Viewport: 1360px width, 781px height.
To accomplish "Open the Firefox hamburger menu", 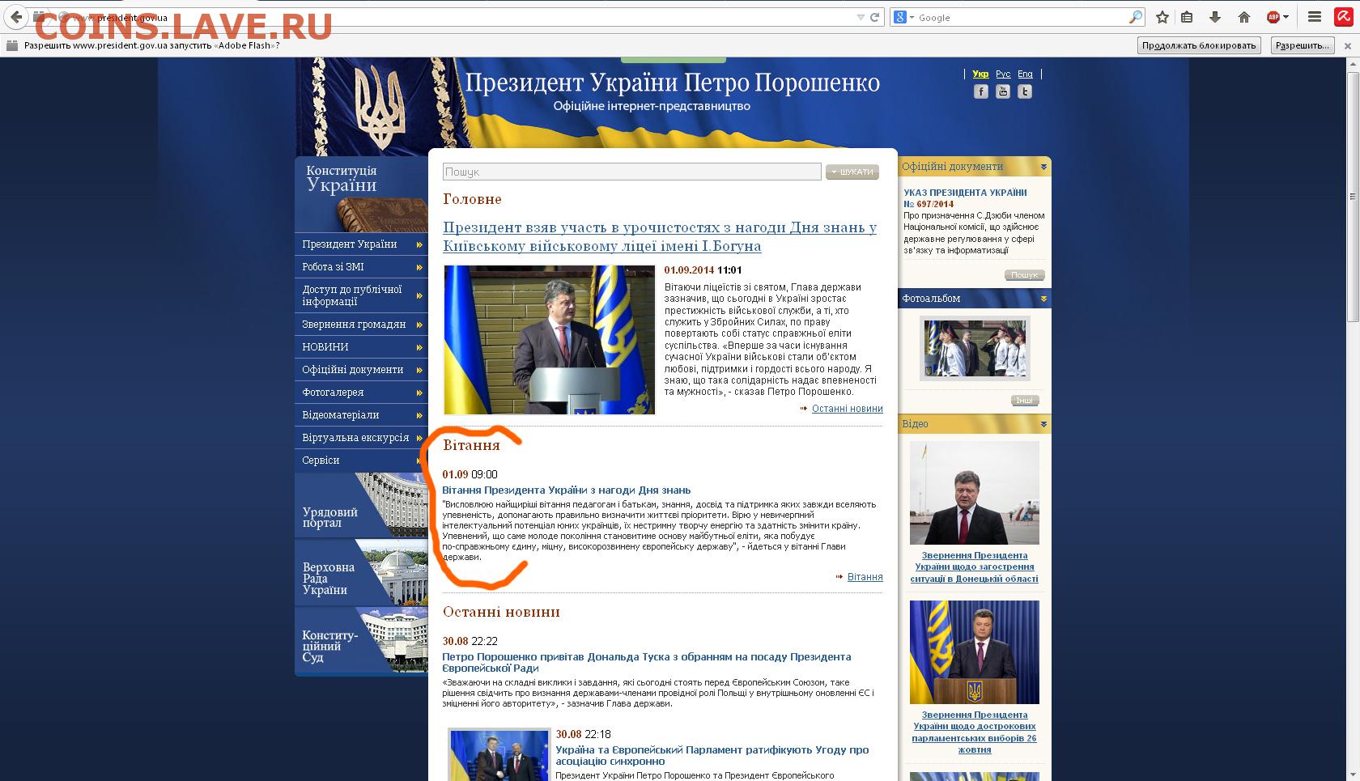I will tap(1315, 17).
